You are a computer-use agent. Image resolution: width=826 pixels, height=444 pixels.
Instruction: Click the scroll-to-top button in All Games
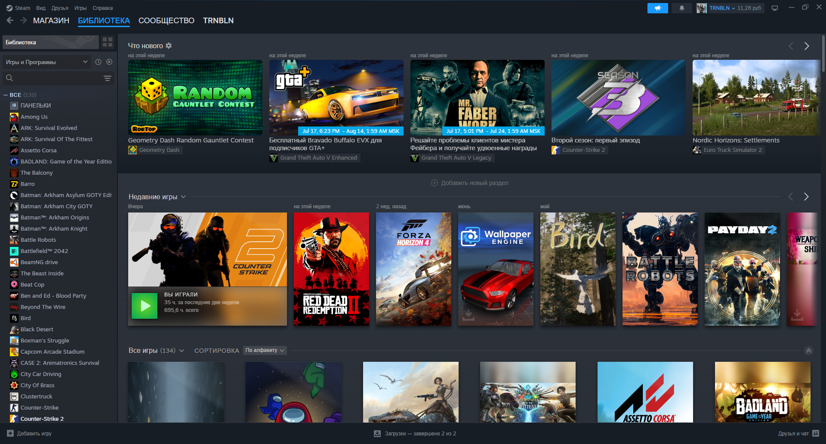(808, 351)
